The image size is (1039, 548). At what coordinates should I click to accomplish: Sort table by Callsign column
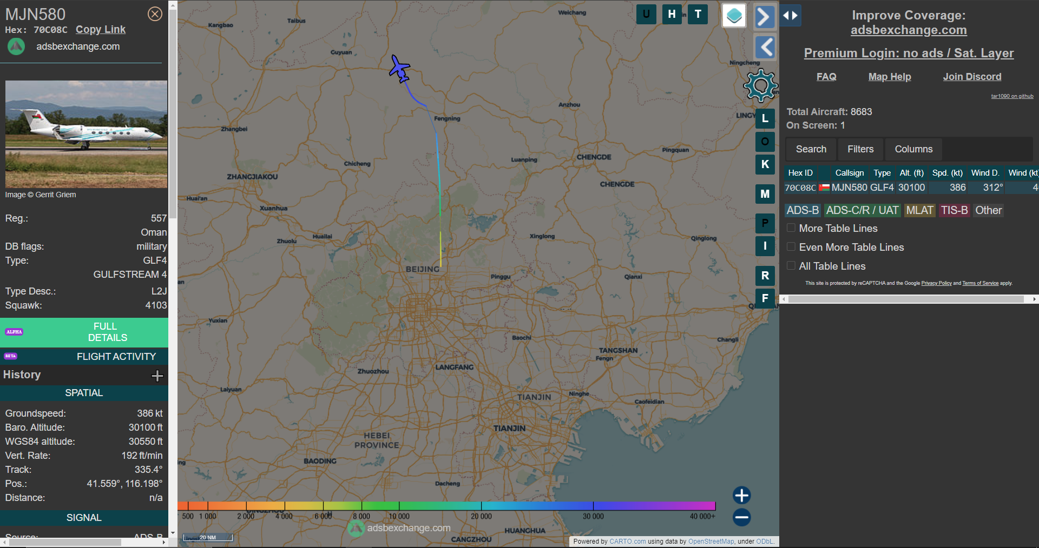(x=850, y=173)
